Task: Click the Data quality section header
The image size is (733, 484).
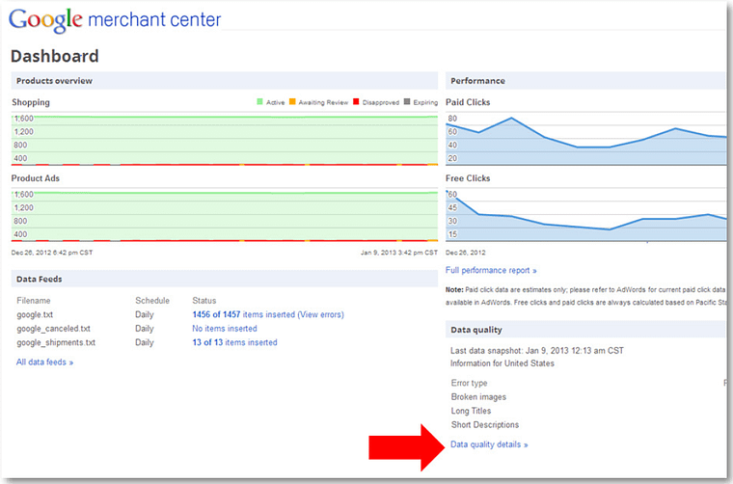Action: point(586,330)
